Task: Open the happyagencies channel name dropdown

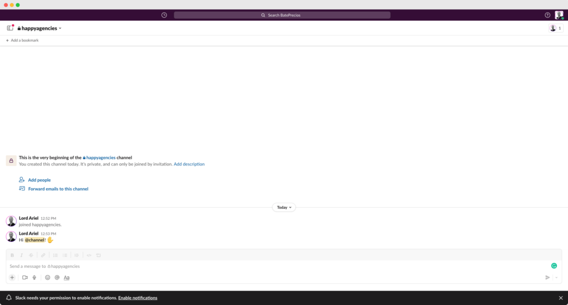Action: point(39,28)
